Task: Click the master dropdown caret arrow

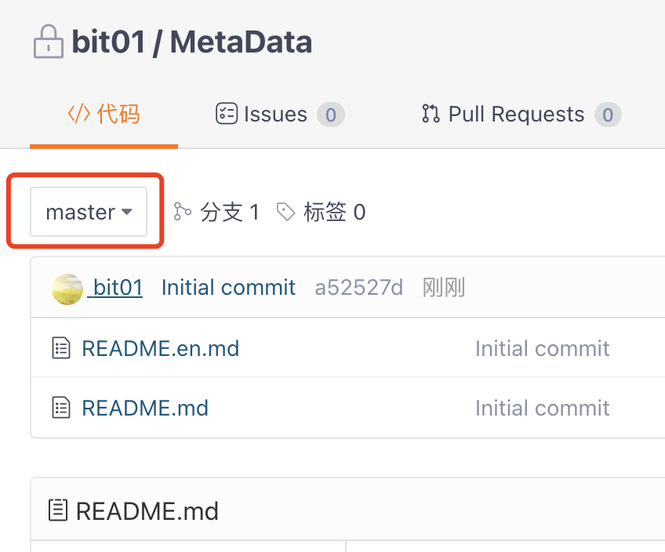Action: 126,212
